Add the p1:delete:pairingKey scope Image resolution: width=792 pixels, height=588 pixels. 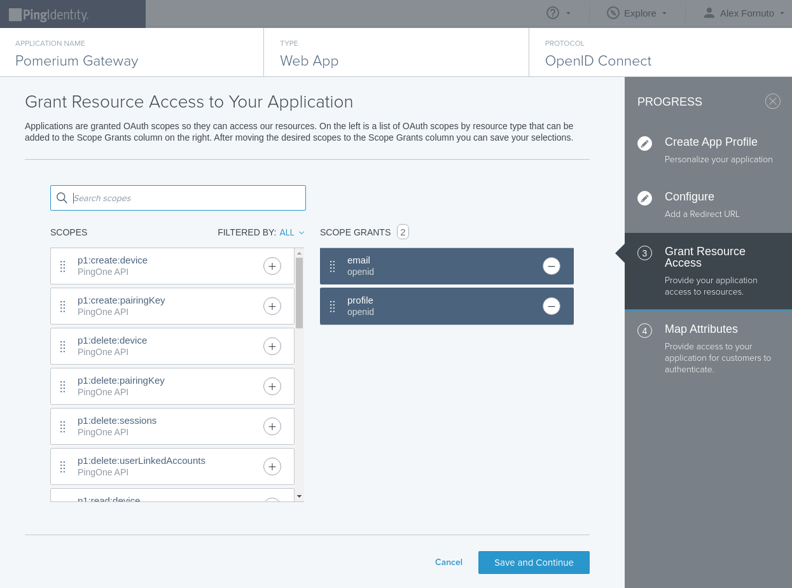pyautogui.click(x=272, y=386)
